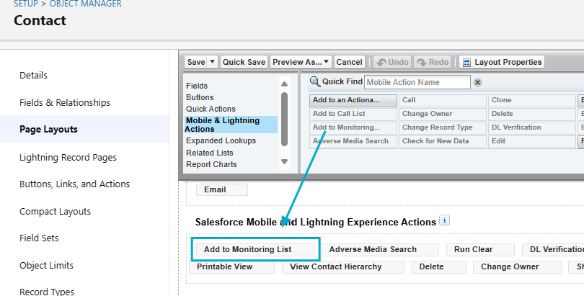
Task: Open Object Limits in sidebar
Action: pyautogui.click(x=47, y=266)
